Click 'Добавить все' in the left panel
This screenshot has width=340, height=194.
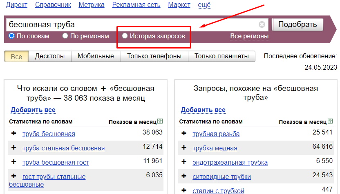[33, 110]
